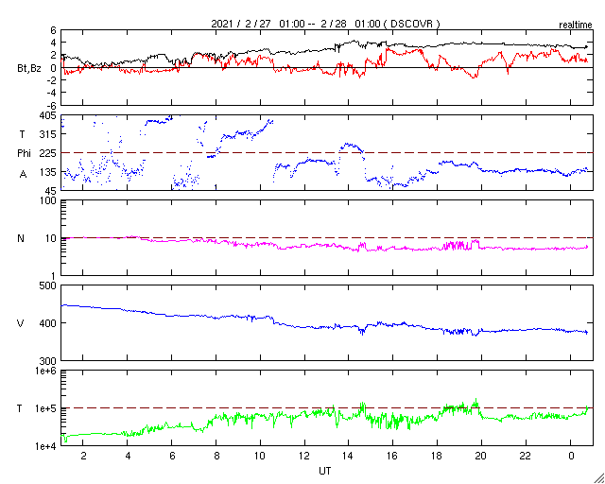Click the '135' tick value on the Phi panel
Viewport: 605px width, 484px height.
[x=48, y=172]
